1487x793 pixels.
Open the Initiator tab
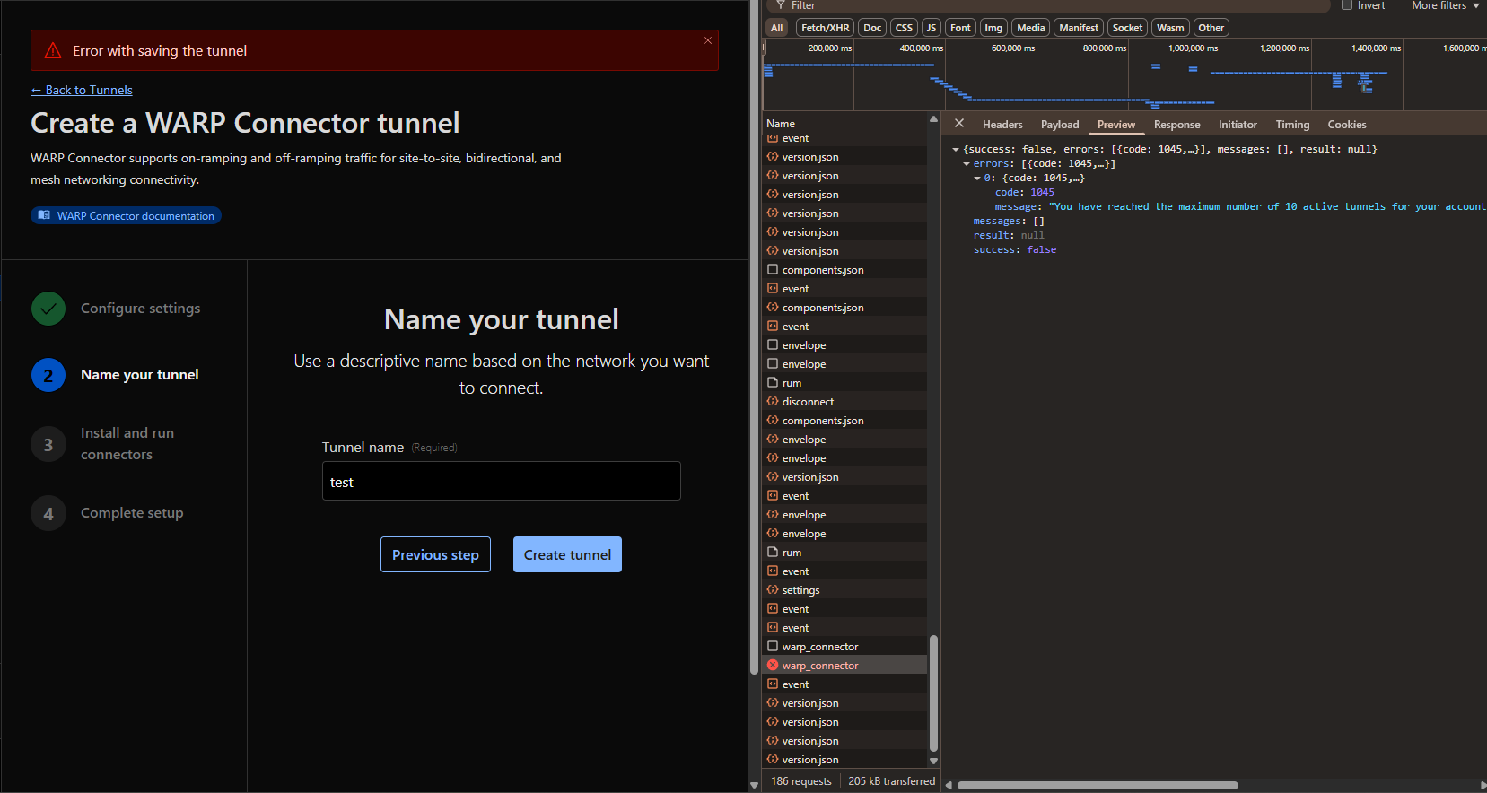coord(1238,125)
